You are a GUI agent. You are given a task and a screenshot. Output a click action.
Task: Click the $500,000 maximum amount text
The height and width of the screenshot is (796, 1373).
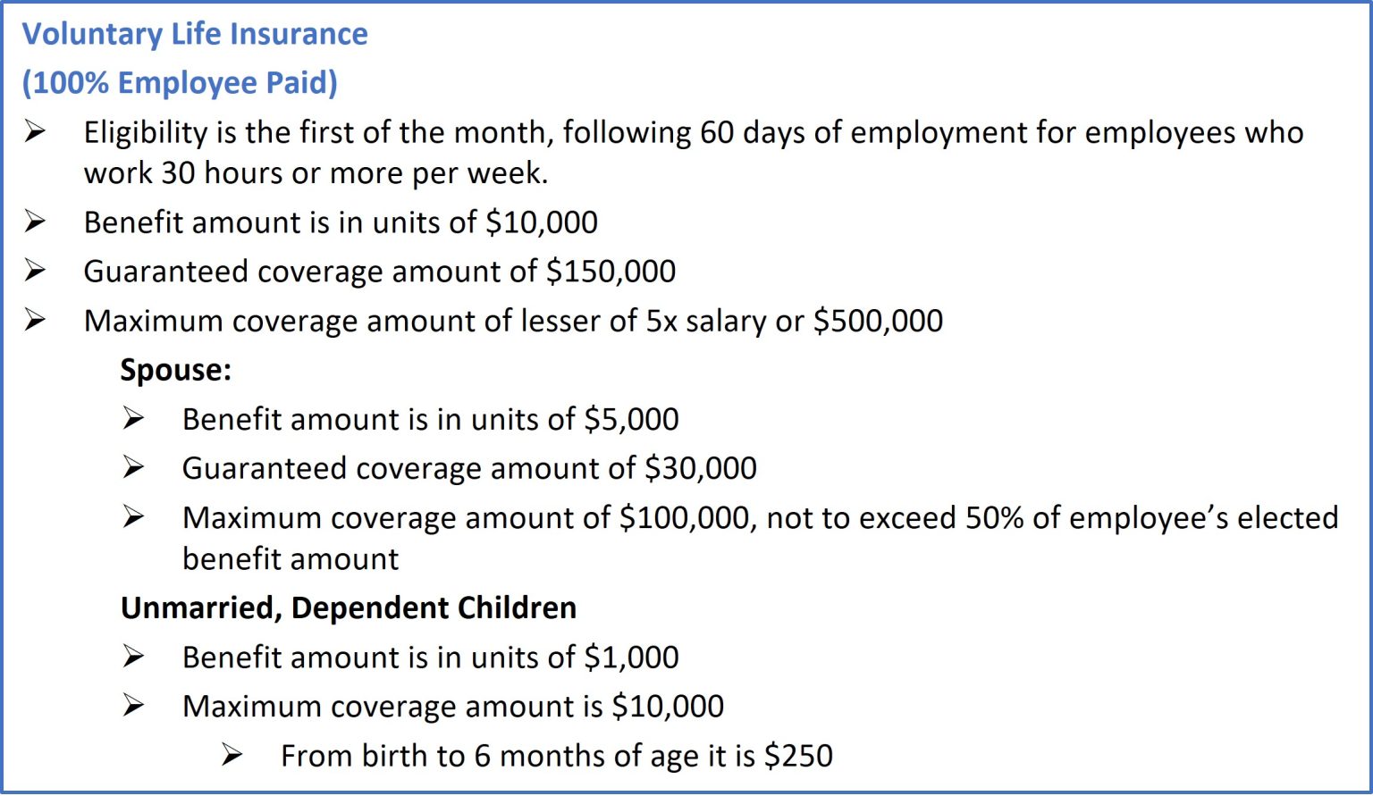[878, 321]
